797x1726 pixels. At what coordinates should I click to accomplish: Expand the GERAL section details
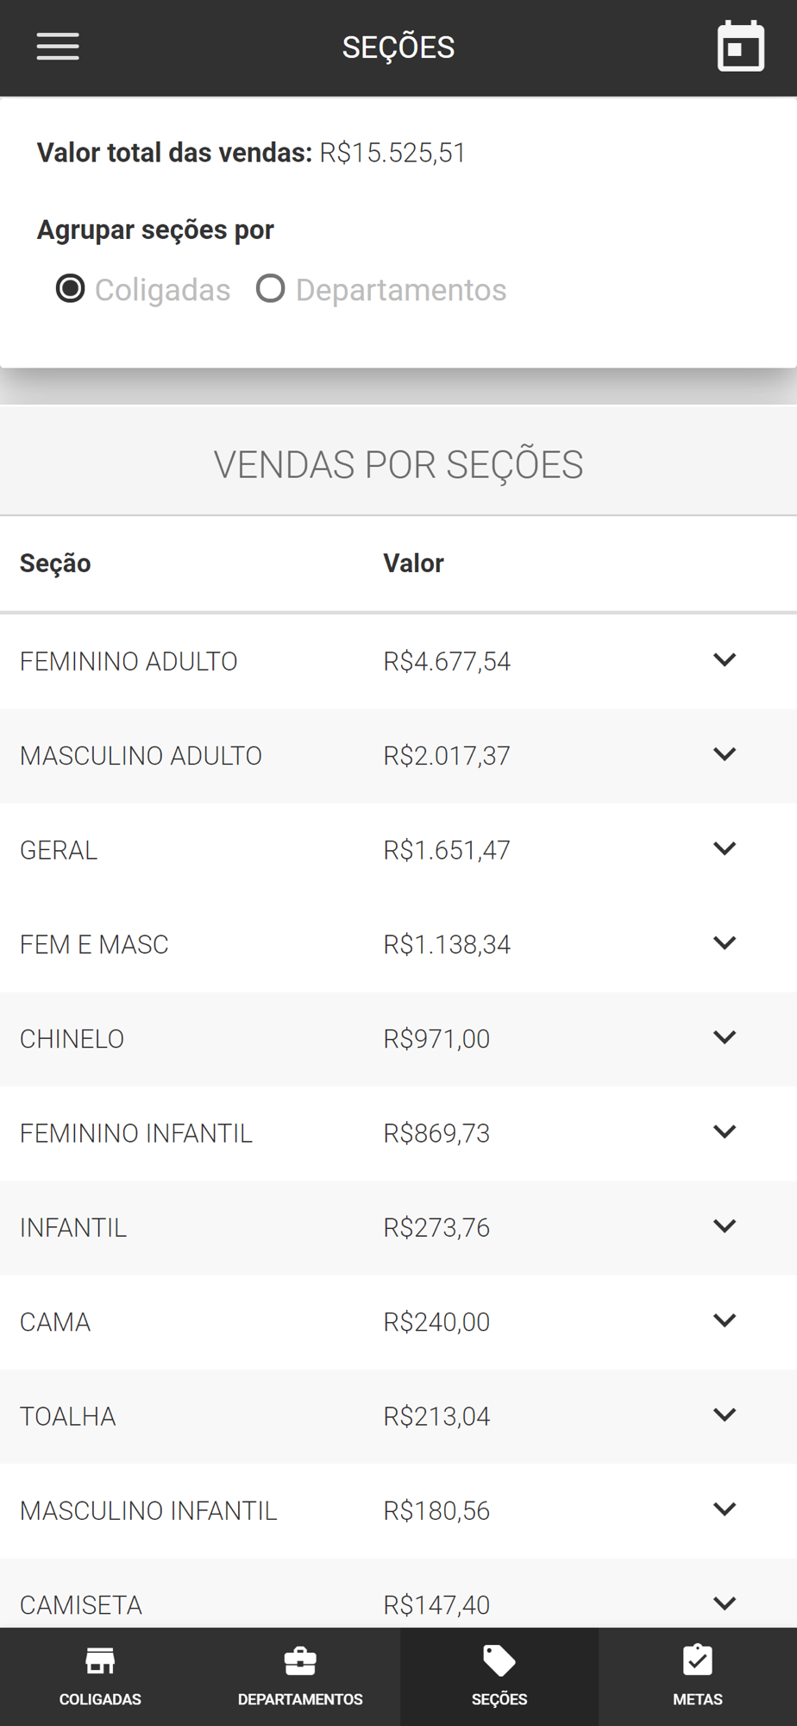(x=725, y=849)
